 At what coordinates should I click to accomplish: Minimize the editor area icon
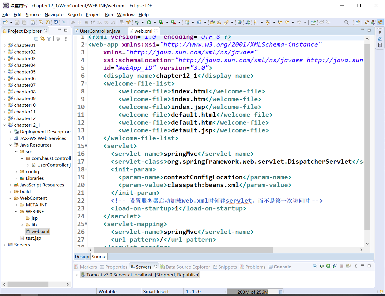click(x=362, y=29)
